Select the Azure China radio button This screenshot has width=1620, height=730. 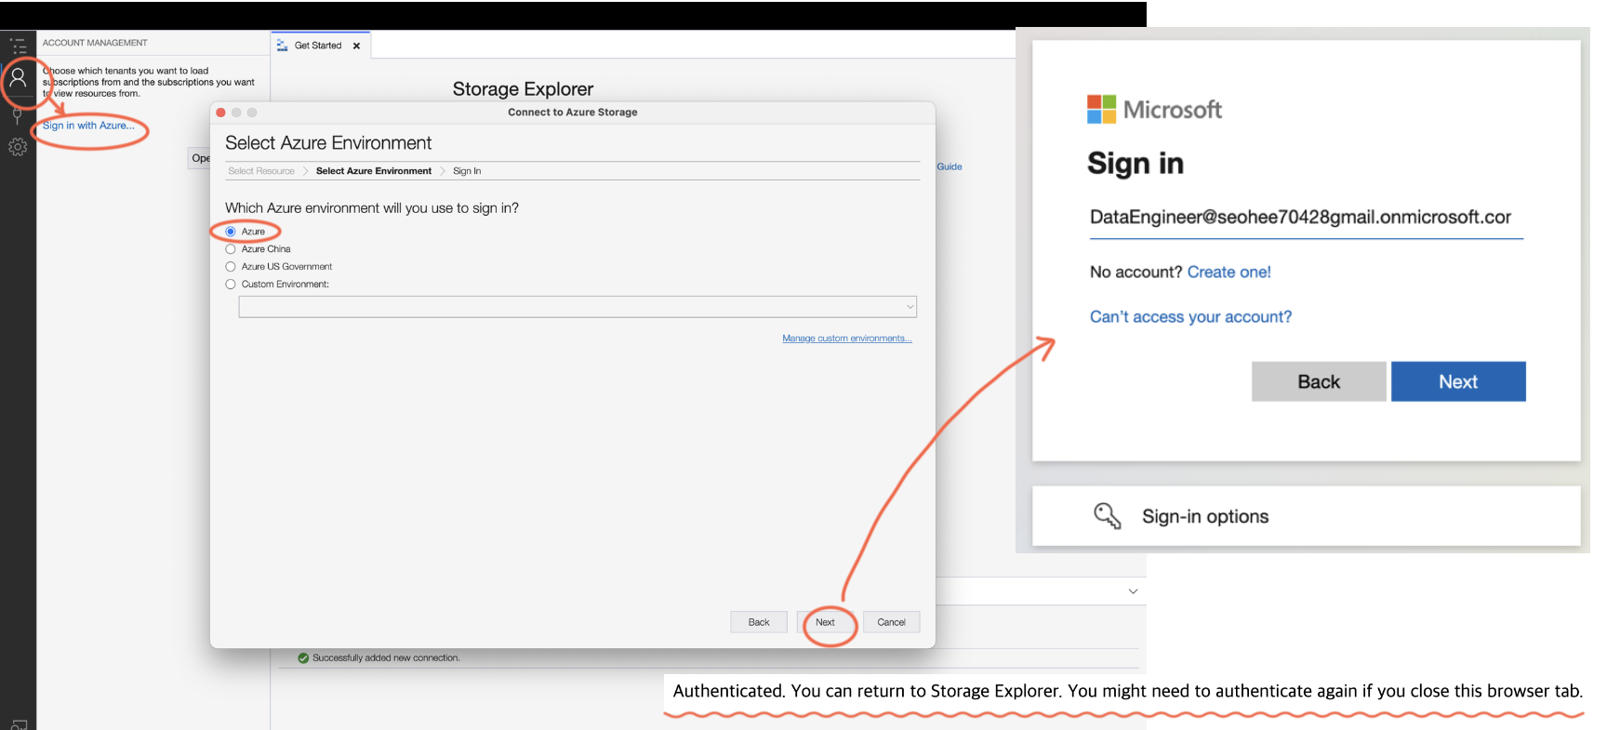[231, 249]
